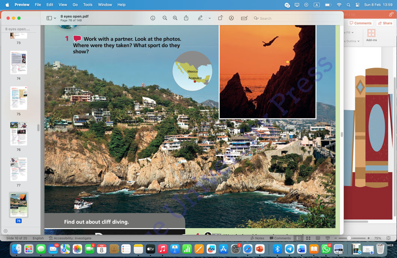Select page 77 thumbnail in sidebar

[x=18, y=169]
